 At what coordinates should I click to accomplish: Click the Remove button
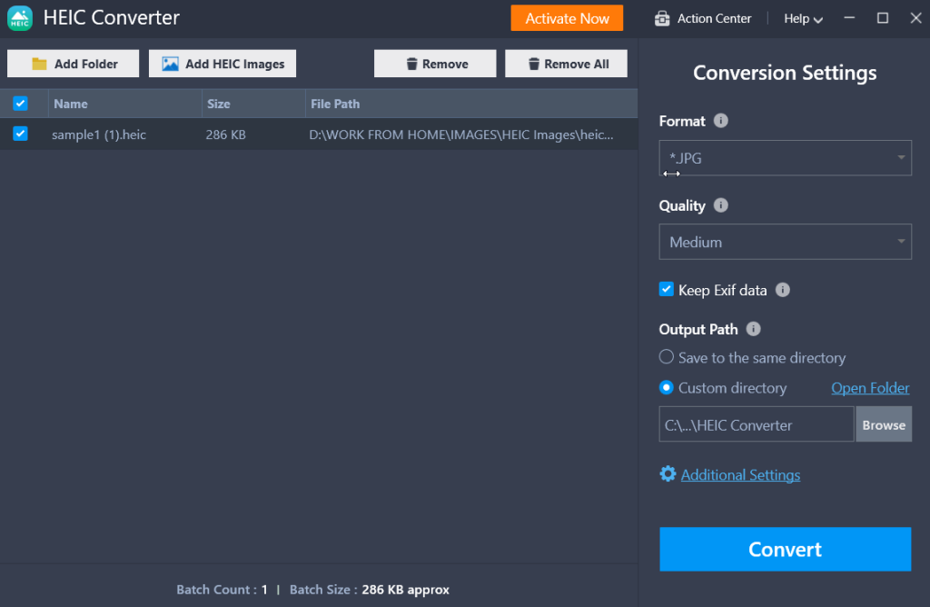pos(435,64)
